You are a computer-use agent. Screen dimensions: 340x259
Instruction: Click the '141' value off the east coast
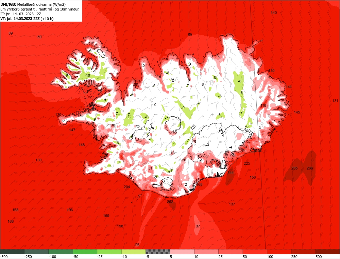click(x=289, y=87)
